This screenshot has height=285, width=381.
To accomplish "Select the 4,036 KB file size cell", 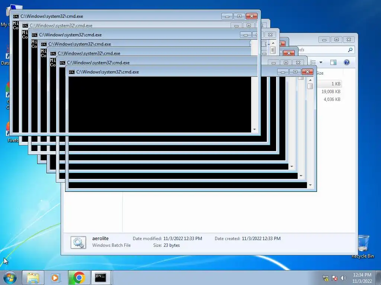I will coord(332,99).
